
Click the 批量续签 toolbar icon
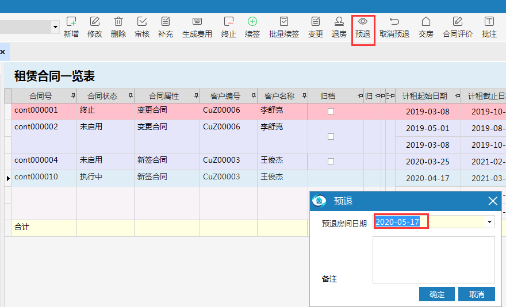tap(283, 22)
